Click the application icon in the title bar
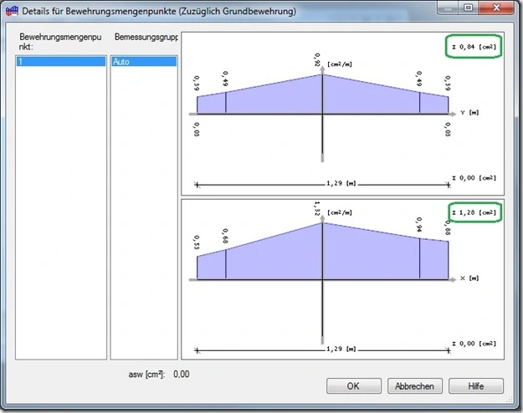The image size is (523, 413). coord(12,11)
